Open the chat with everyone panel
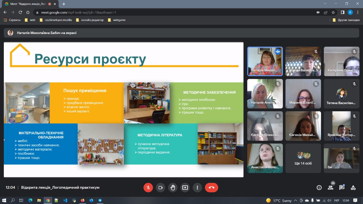Image resolution: width=363 pixels, height=204 pixels. coord(342,188)
